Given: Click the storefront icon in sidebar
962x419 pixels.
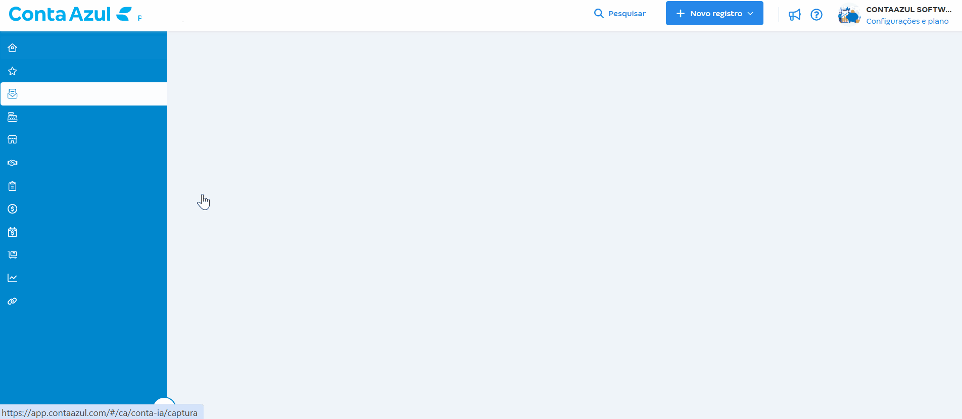Looking at the screenshot, I should tap(13, 140).
